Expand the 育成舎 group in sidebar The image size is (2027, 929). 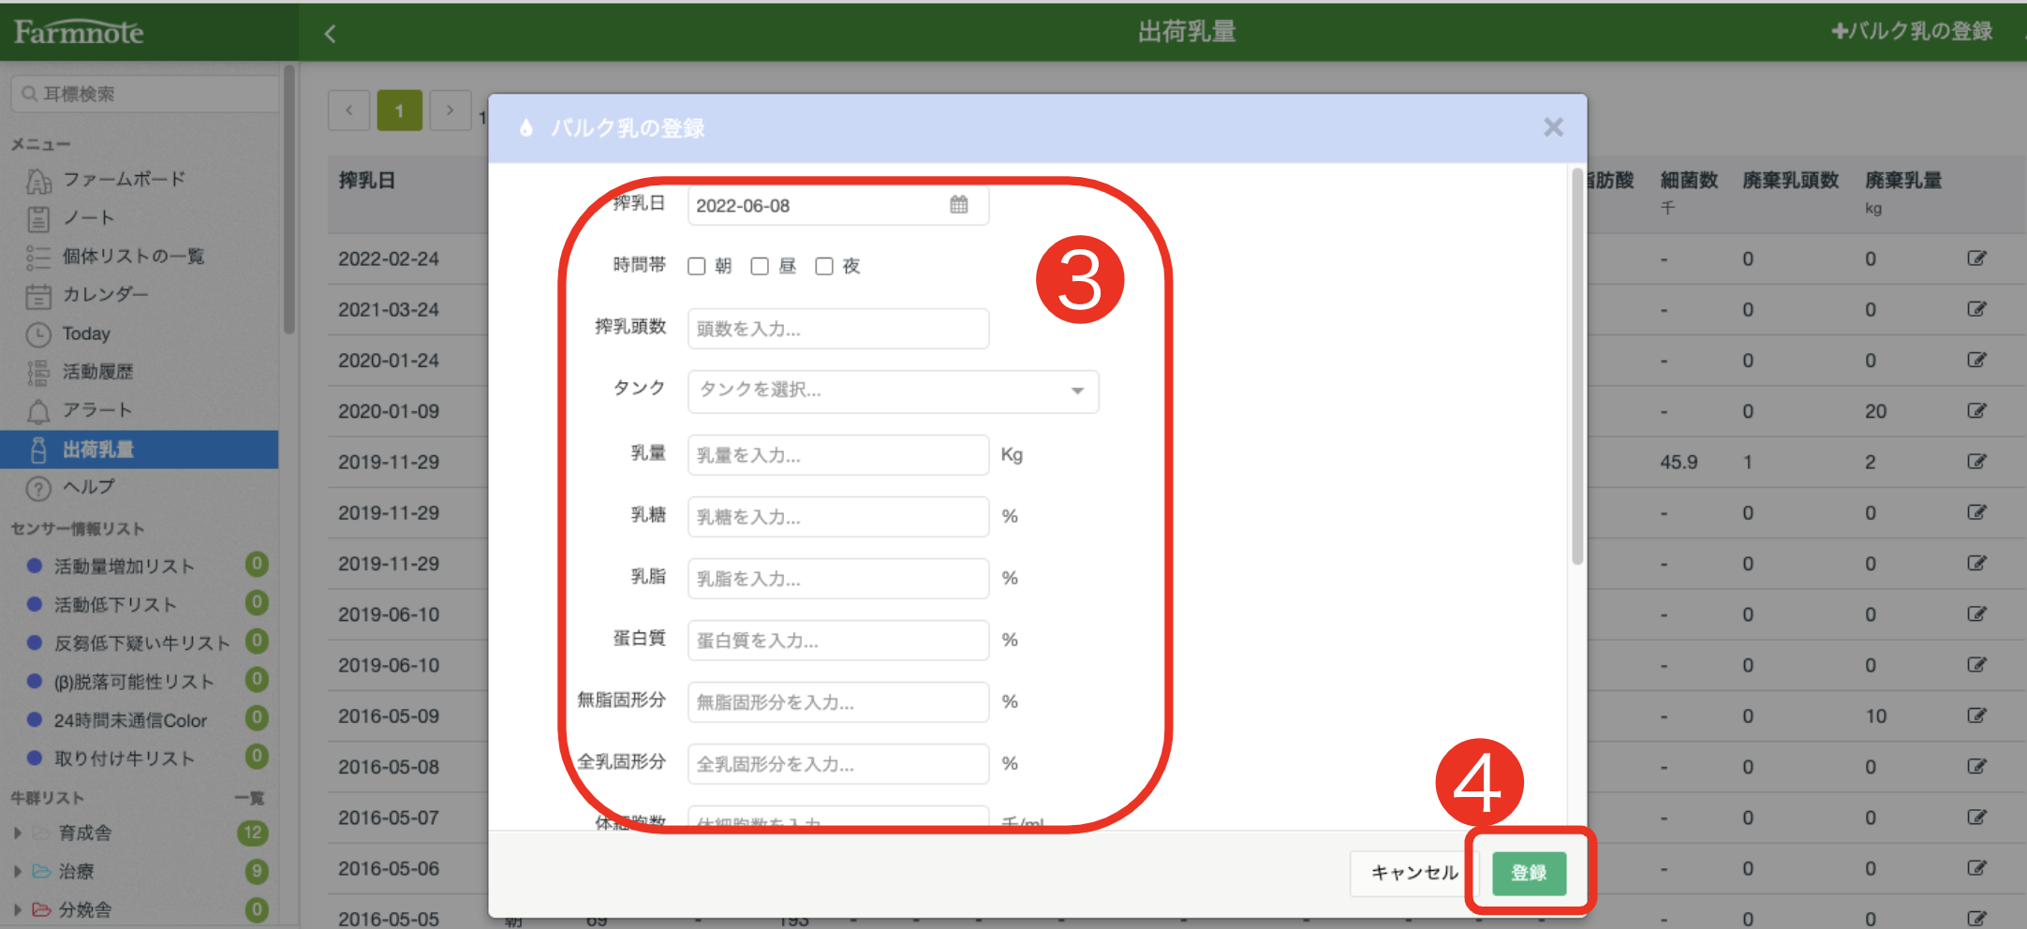18,833
